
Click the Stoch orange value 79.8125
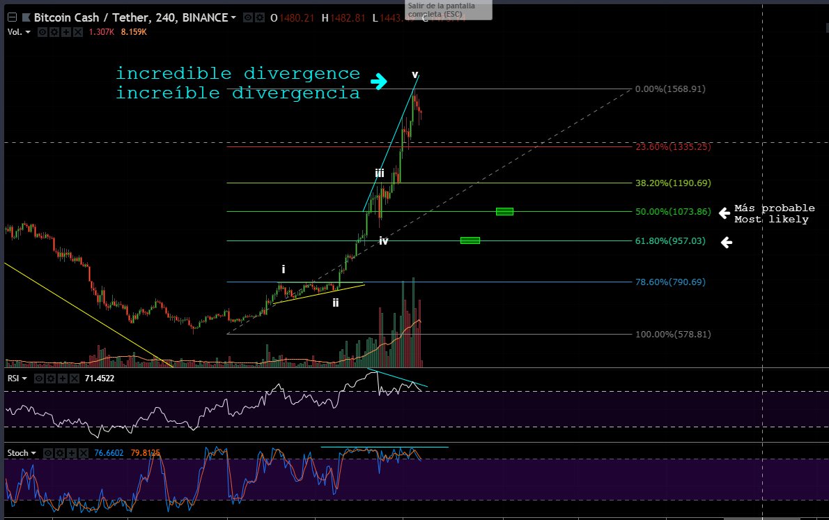tap(146, 453)
